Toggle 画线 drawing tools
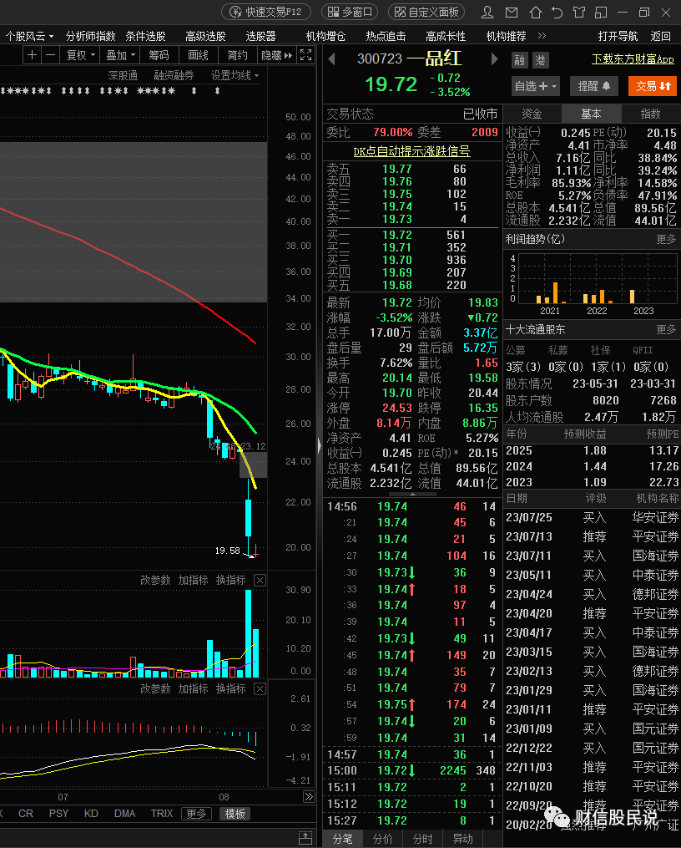 [x=198, y=55]
